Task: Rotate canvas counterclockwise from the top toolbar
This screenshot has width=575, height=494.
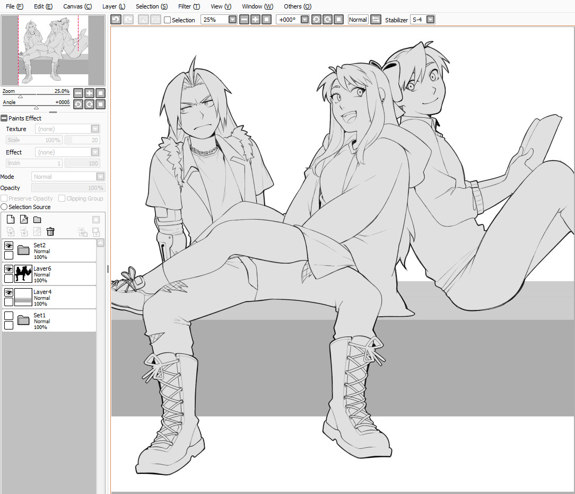Action: pos(316,20)
